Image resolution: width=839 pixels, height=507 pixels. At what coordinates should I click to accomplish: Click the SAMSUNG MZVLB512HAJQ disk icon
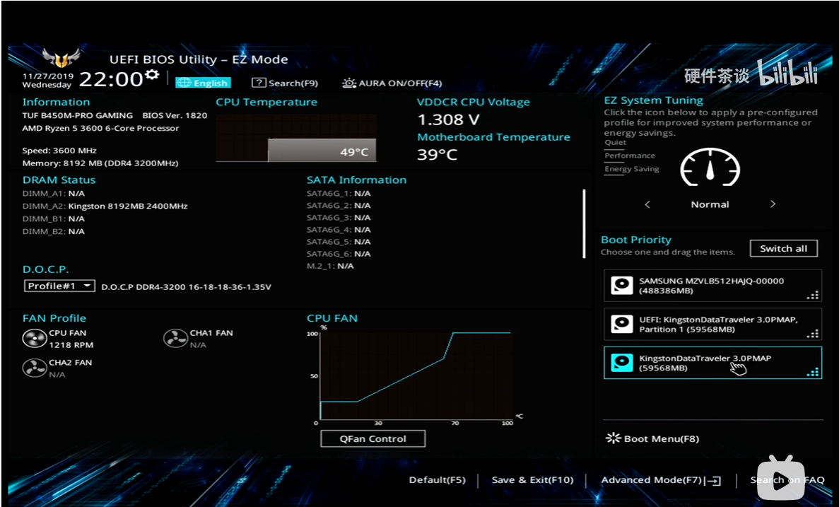(622, 286)
